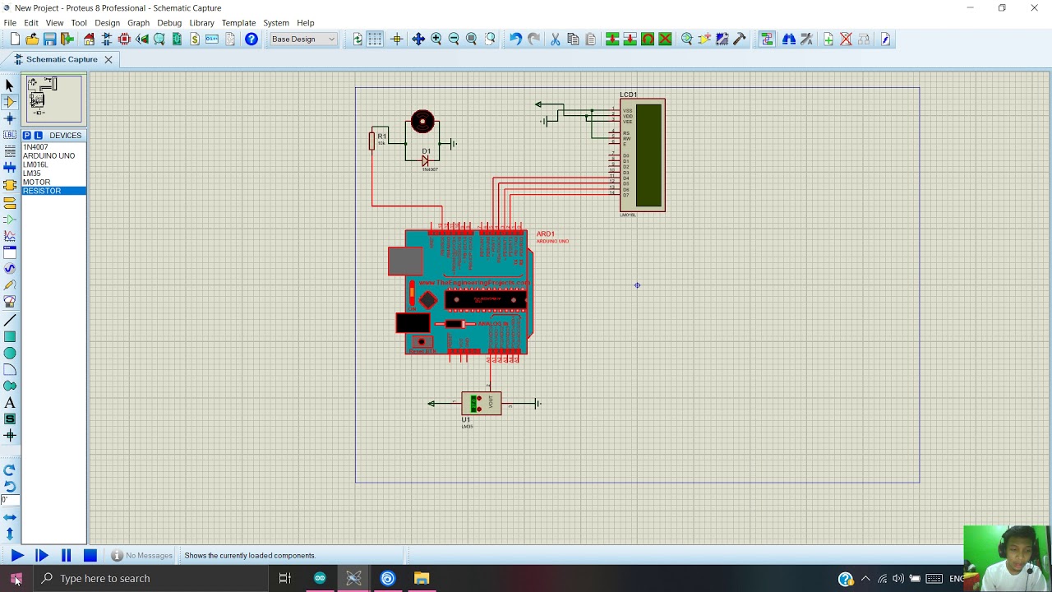
Task: Select the Terminals Mode tool
Action: point(10,202)
